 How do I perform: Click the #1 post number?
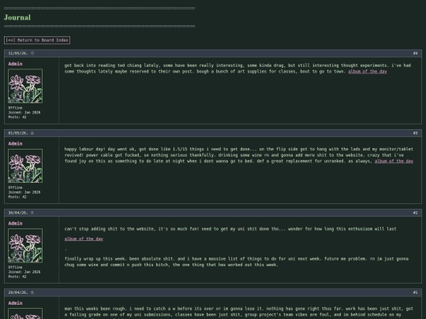tap(416, 292)
